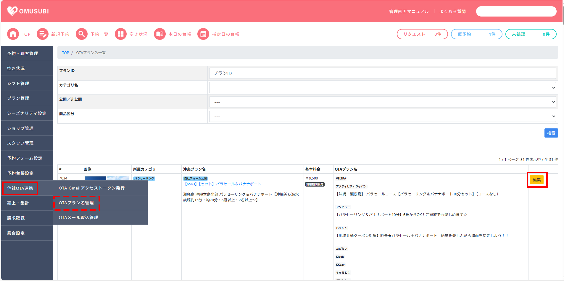Click inside the プランID input field

click(x=382, y=73)
